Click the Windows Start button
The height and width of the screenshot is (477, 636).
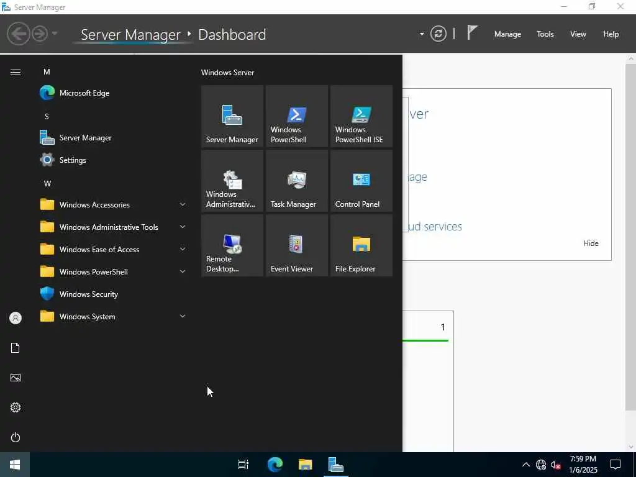[15, 465]
